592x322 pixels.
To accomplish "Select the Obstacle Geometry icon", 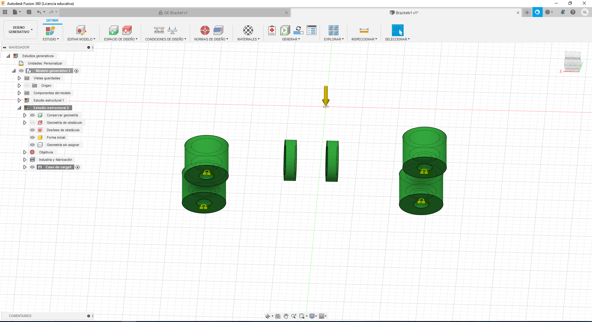I will pyautogui.click(x=127, y=30).
